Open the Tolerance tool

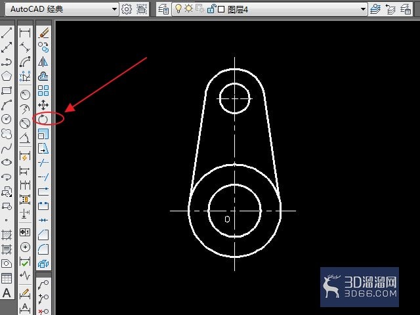(25, 232)
